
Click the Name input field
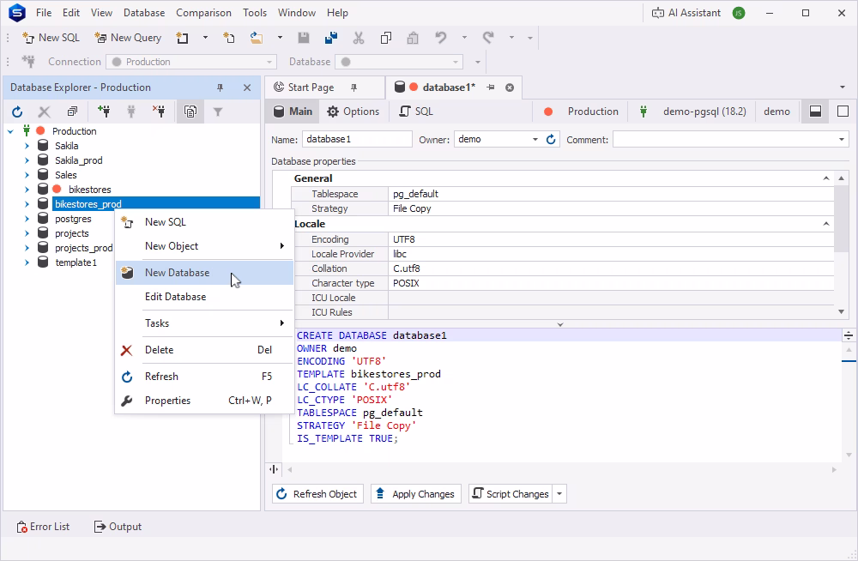tap(357, 140)
